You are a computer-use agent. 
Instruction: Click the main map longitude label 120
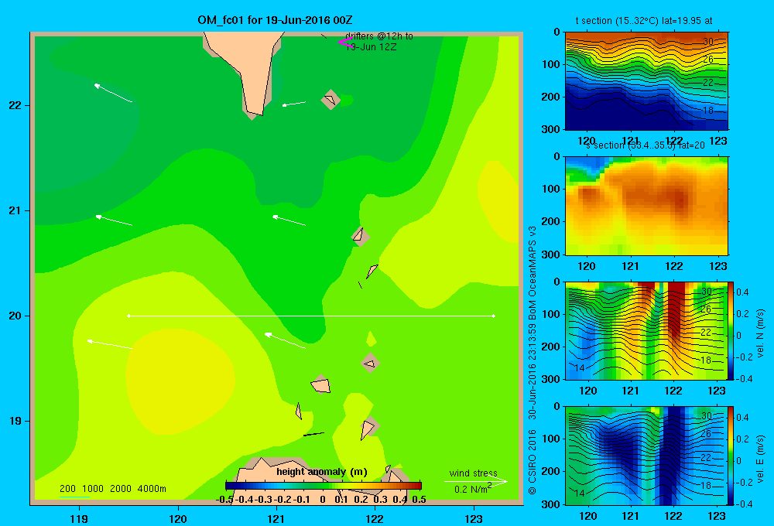[x=178, y=518]
